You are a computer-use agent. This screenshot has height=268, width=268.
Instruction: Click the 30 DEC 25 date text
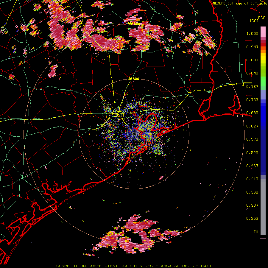(x=186, y=266)
